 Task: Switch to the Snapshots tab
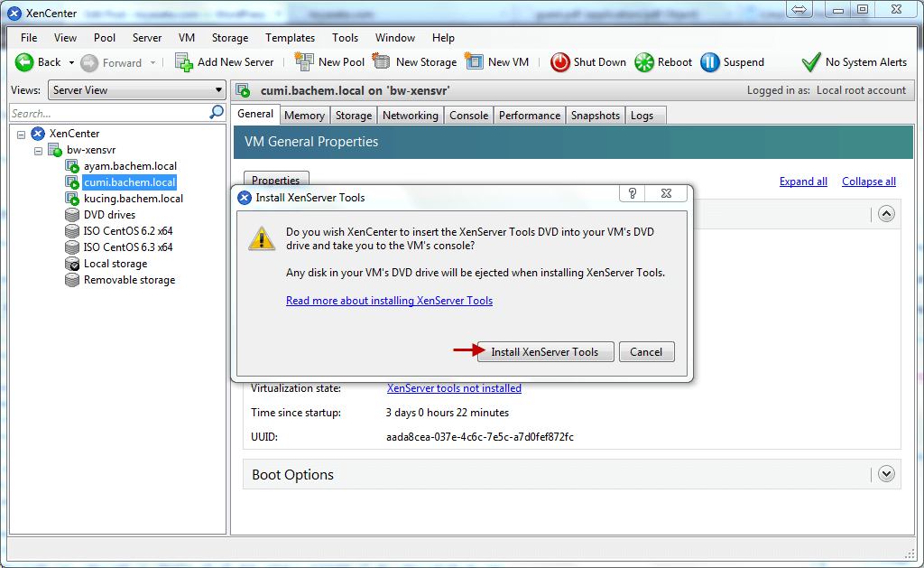click(596, 116)
